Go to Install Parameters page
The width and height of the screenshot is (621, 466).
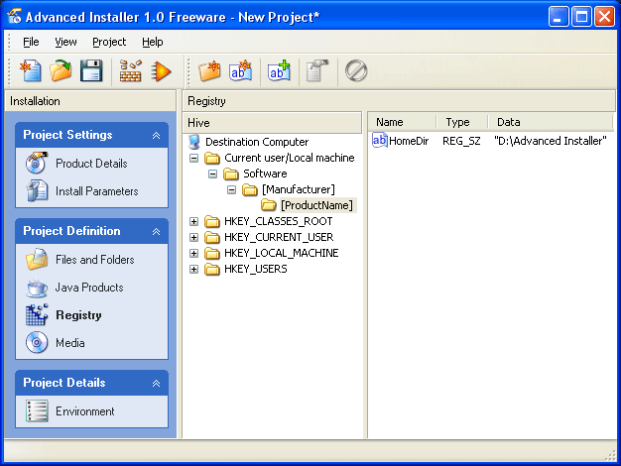[x=97, y=191]
